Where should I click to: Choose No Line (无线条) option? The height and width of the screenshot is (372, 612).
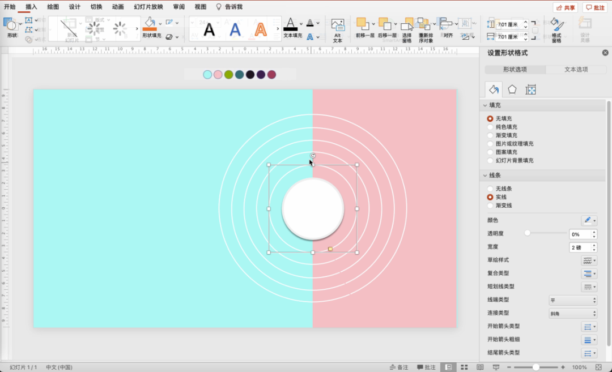point(490,189)
